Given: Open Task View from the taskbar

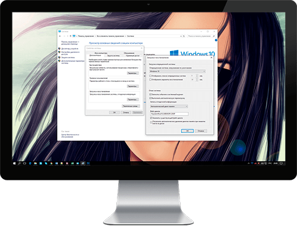Looking at the screenshot, I should 24,164.
